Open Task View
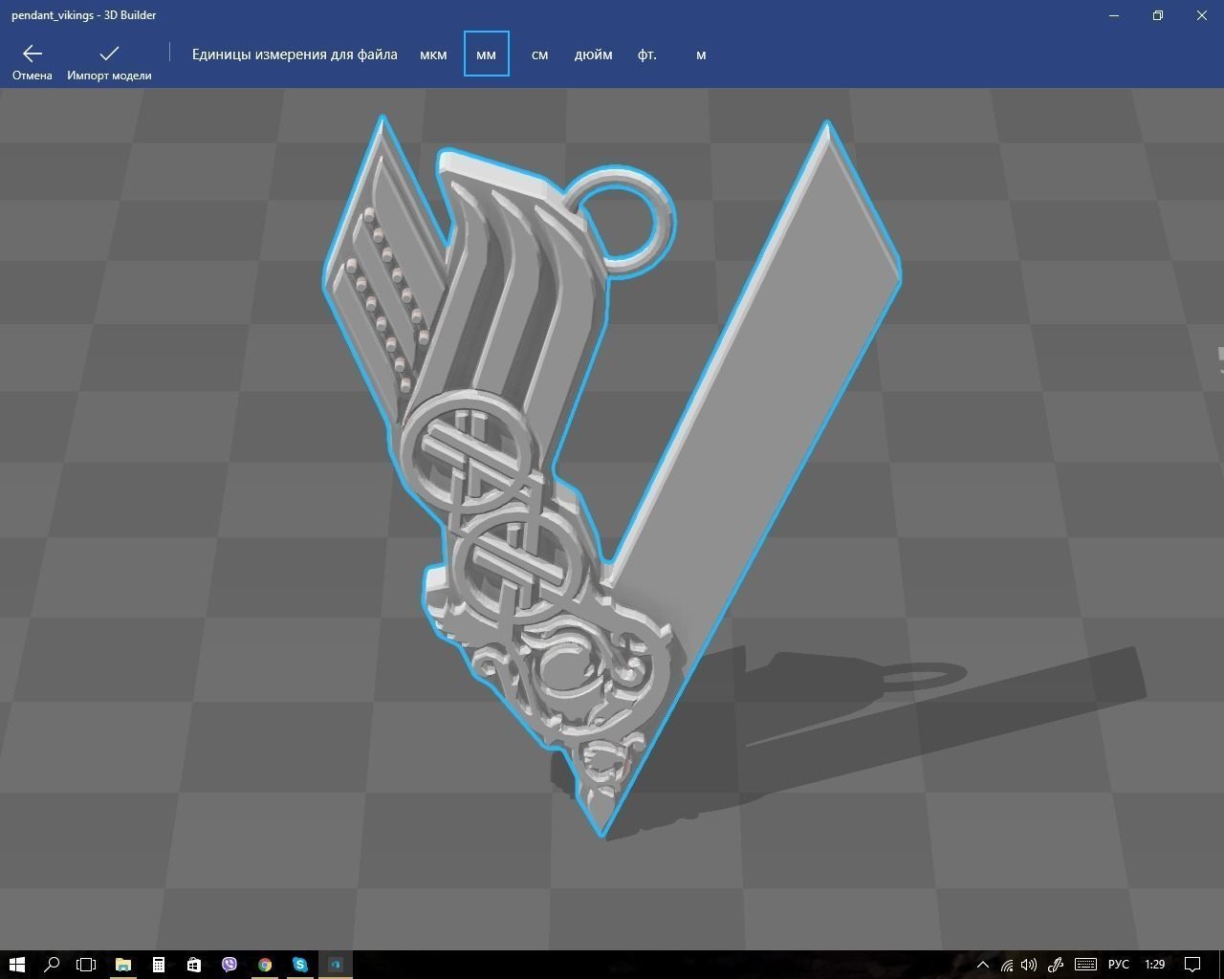Image resolution: width=1224 pixels, height=979 pixels. tap(86, 964)
